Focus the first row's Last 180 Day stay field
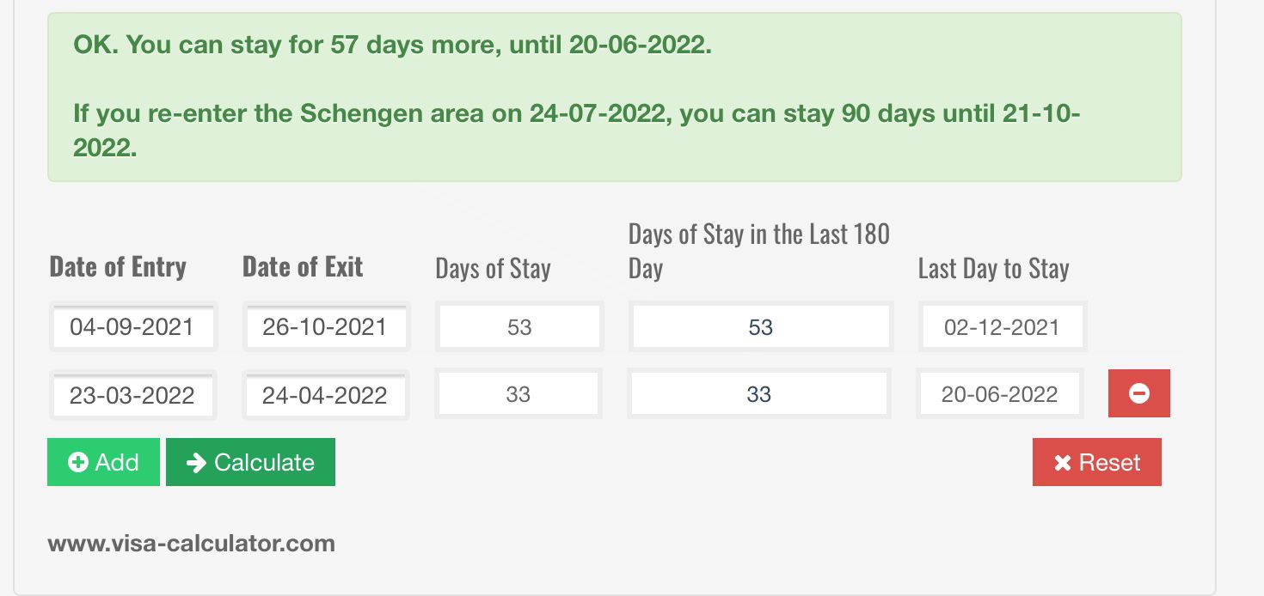Viewport: 1264px width, 596px height. [761, 327]
